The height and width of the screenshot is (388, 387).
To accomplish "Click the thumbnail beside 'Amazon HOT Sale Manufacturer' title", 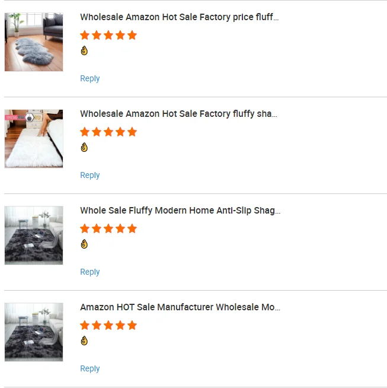I will [34, 332].
